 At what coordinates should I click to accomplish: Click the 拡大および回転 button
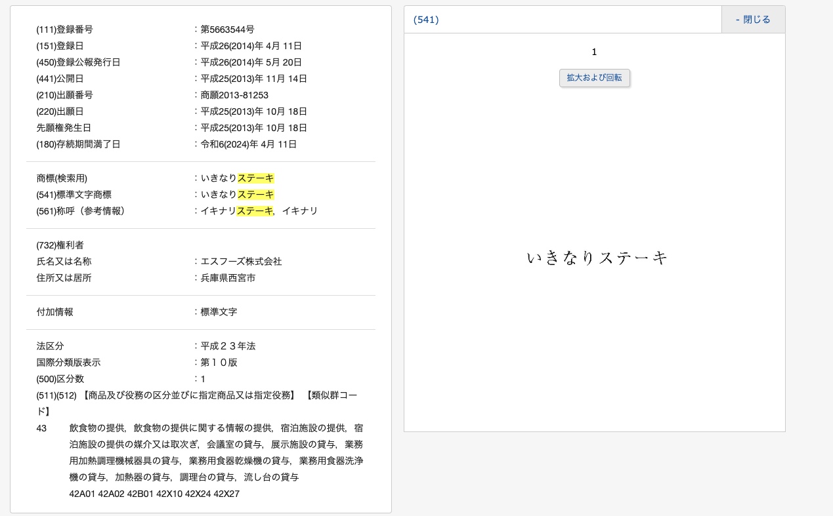(595, 78)
